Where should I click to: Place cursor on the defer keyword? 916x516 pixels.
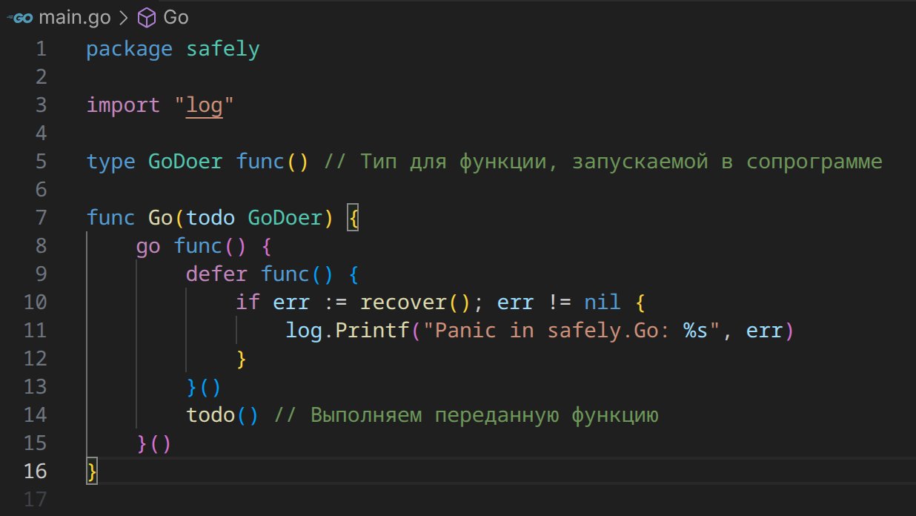click(x=216, y=274)
